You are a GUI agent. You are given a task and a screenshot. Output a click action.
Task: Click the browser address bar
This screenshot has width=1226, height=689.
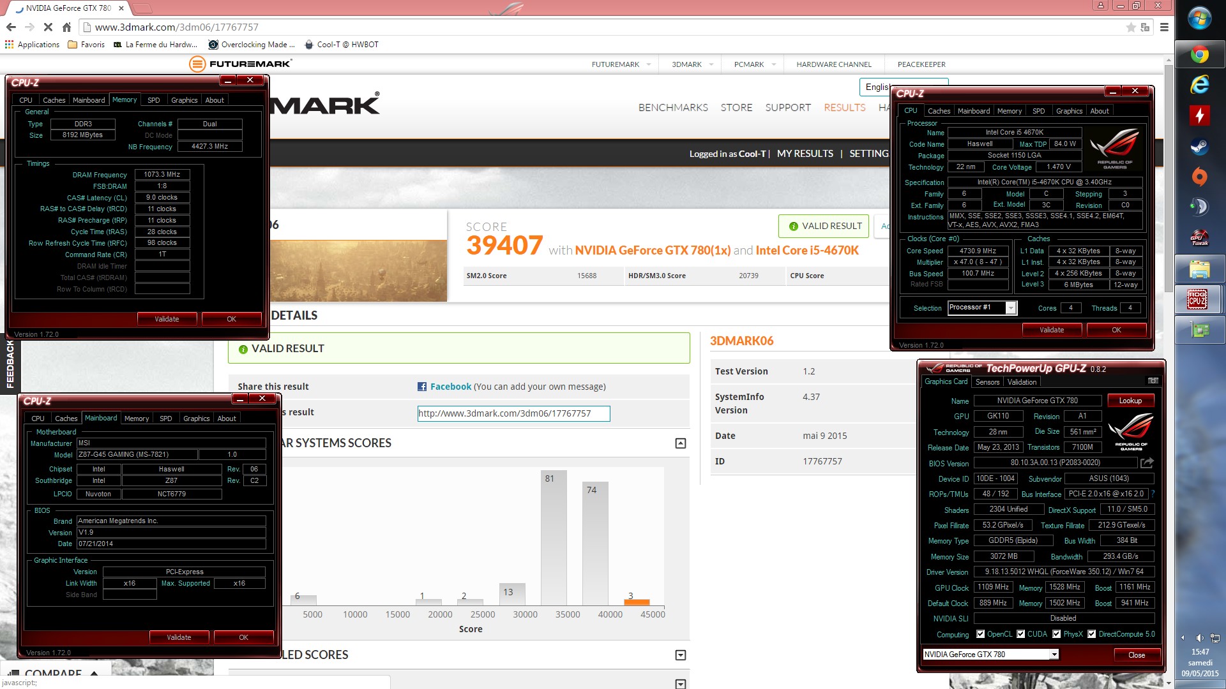click(600, 27)
